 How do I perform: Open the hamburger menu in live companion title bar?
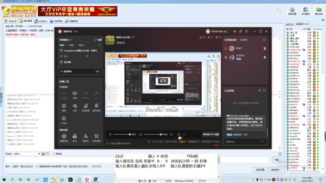(247, 31)
